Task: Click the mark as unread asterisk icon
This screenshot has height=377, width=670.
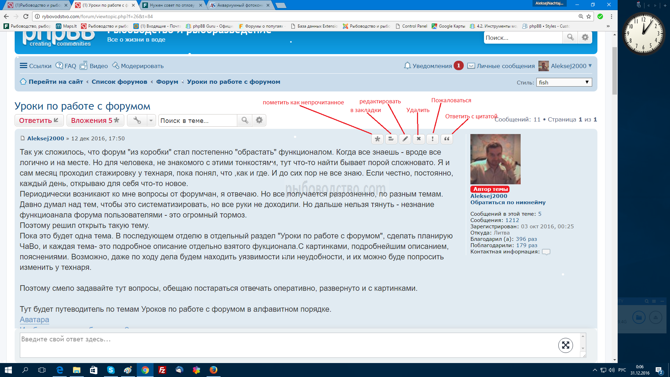Action: (377, 139)
